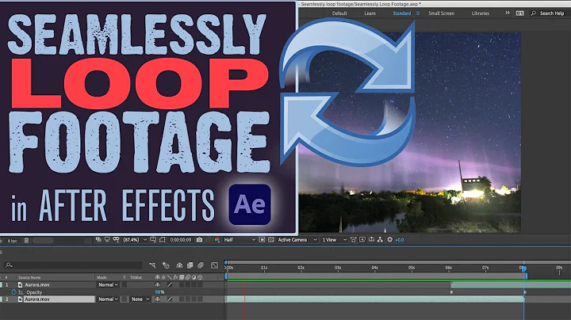Toggle the pixel aspect ratio correction icon

point(353,240)
